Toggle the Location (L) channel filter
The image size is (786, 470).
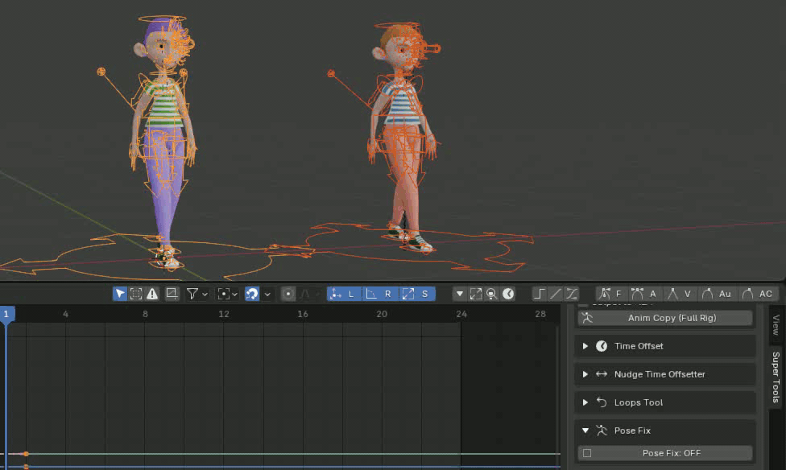click(344, 294)
